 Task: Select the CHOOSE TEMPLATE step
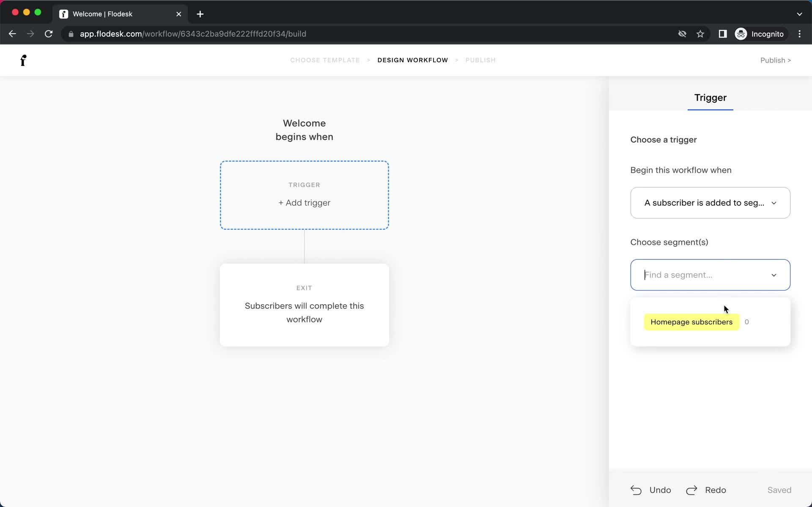[325, 60]
